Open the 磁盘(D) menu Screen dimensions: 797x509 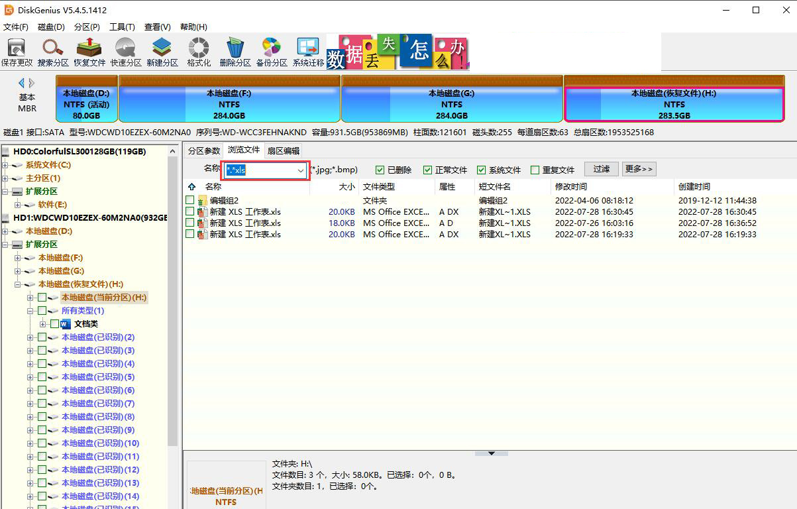click(51, 27)
